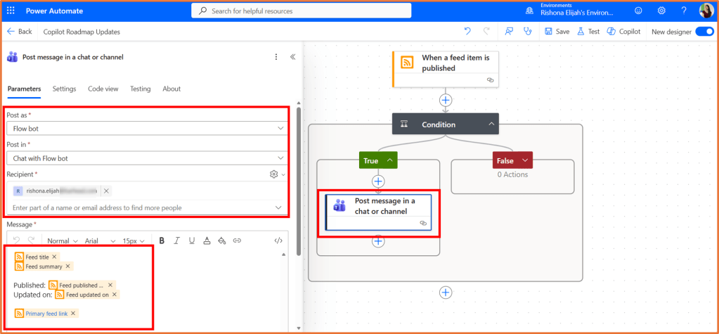Select the Parameters tab

(25, 89)
